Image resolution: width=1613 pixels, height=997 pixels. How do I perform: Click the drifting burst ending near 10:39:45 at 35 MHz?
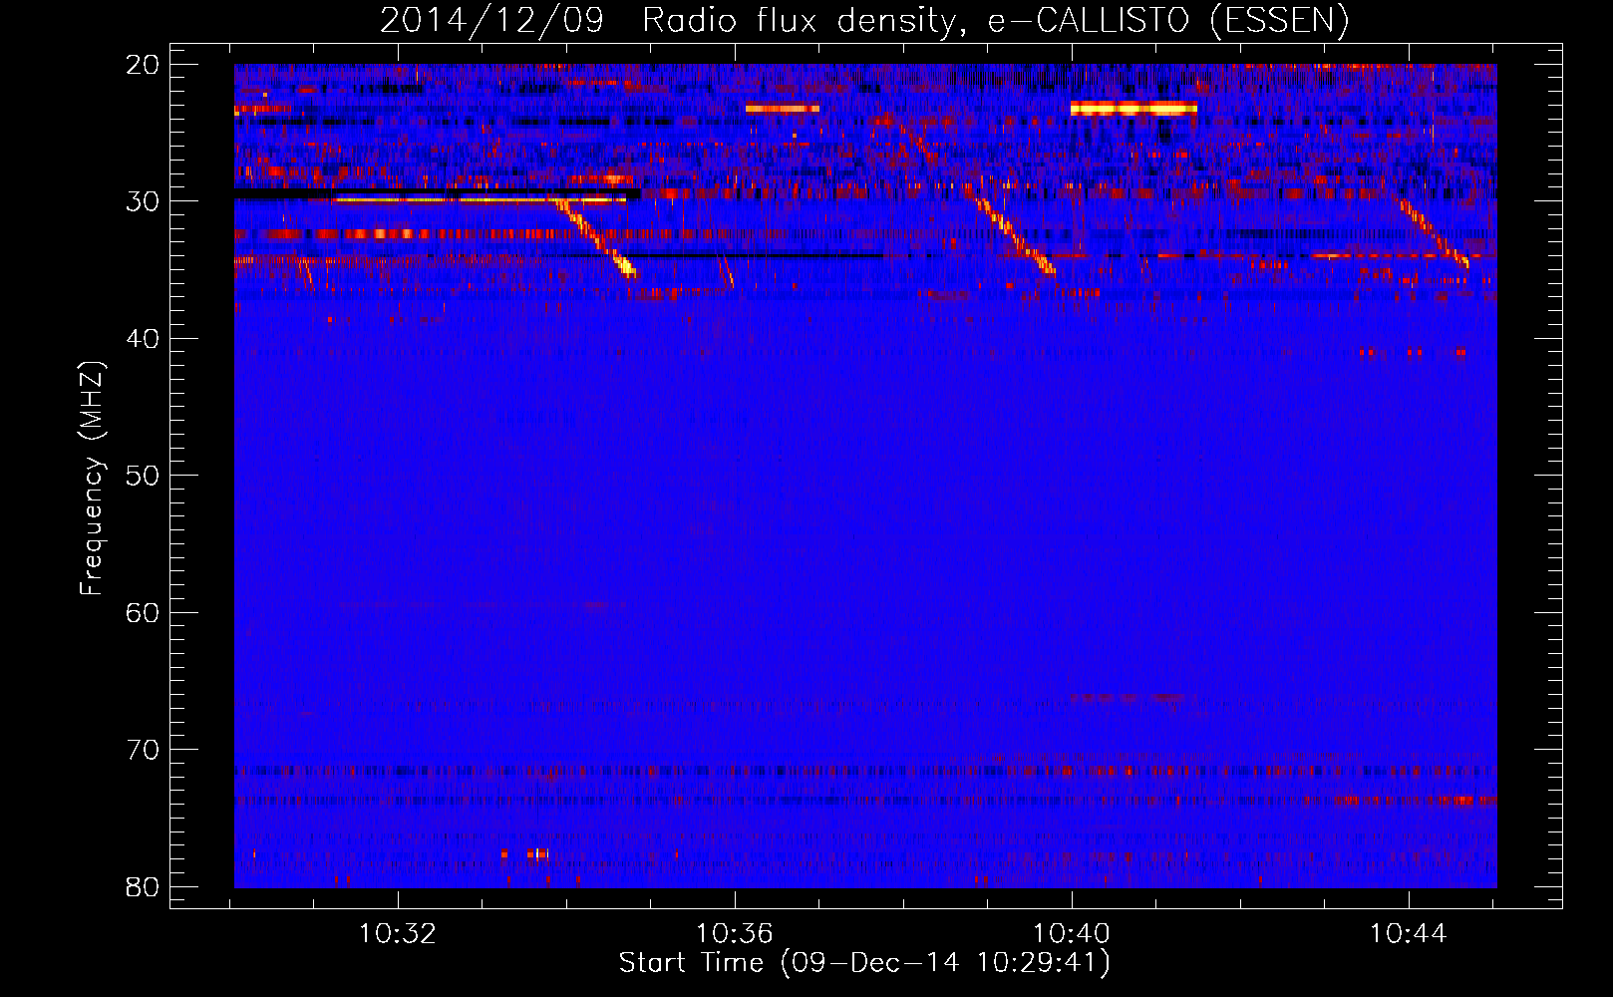pos(1016,237)
